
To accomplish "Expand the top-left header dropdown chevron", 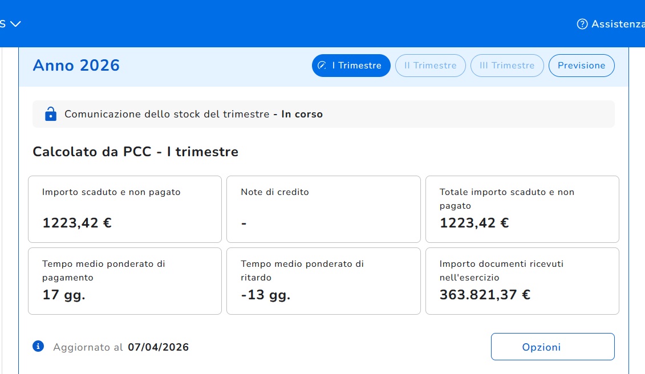I will coord(15,24).
